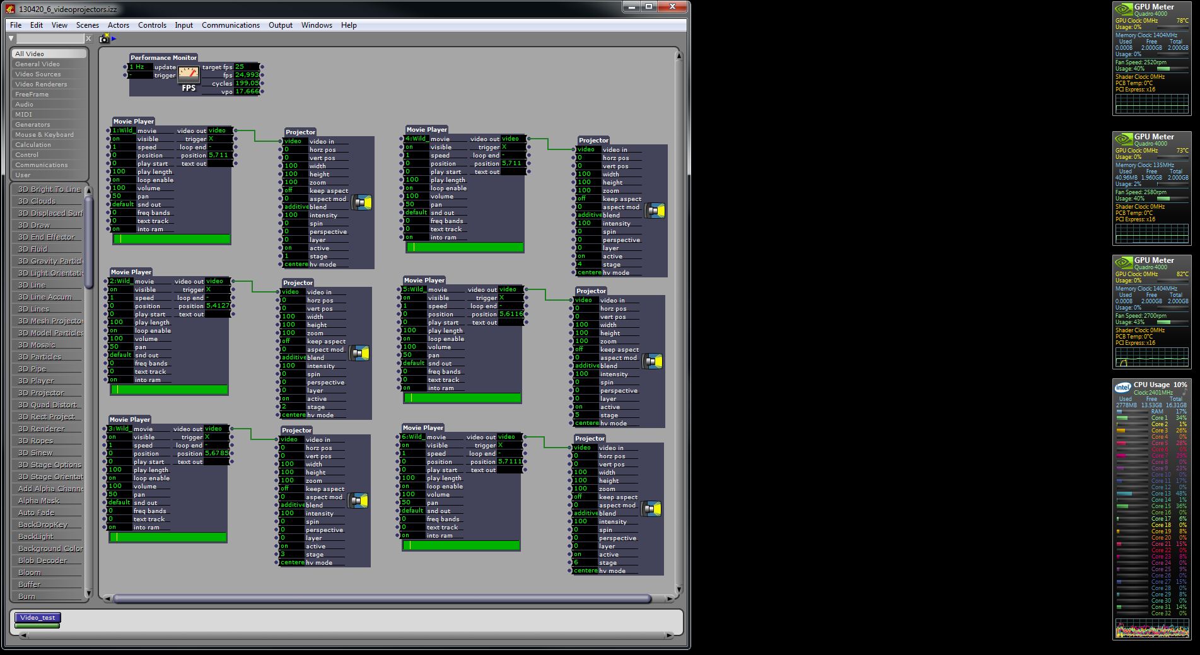1200x655 pixels.
Task: Toggle active value on stage 3 Projector
Action: pos(291,546)
